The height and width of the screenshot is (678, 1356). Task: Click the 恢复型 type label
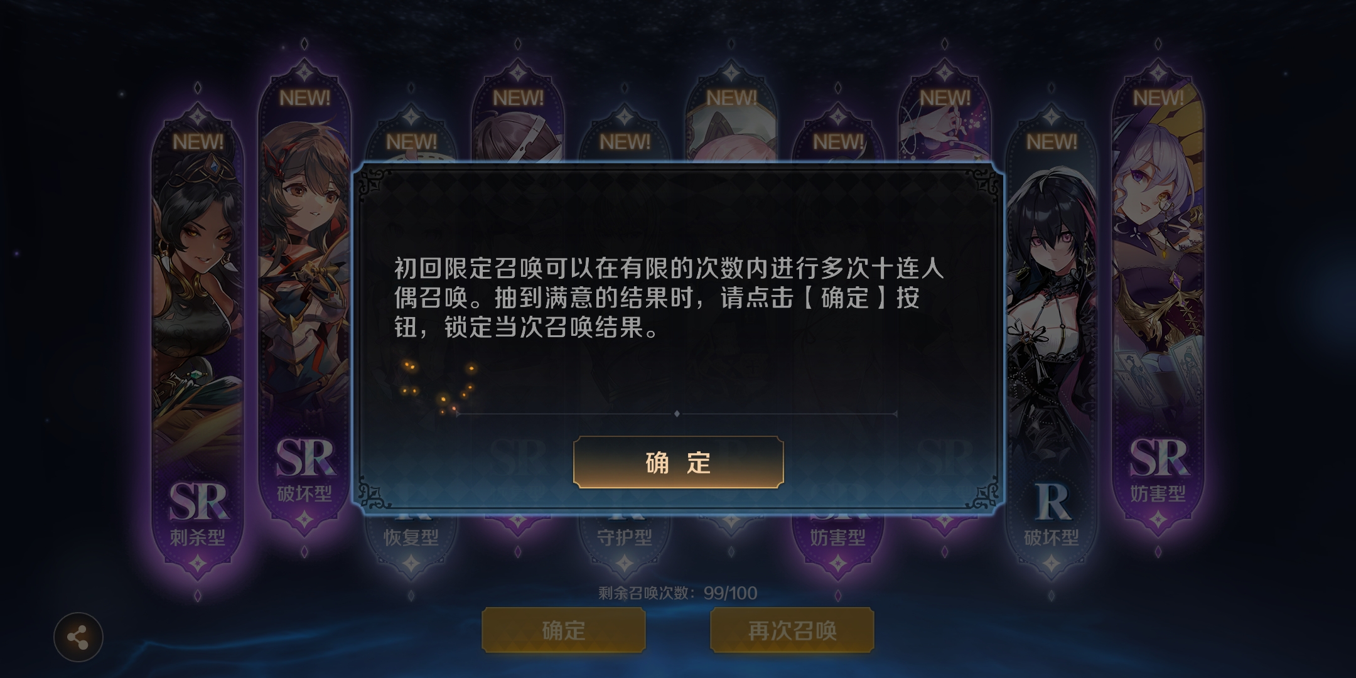[411, 537]
